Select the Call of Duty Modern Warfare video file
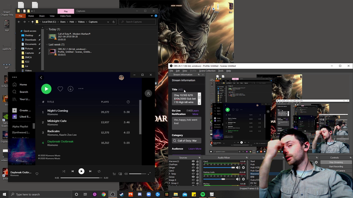Image resolution: width=353 pixels, height=198 pixels. [70, 36]
